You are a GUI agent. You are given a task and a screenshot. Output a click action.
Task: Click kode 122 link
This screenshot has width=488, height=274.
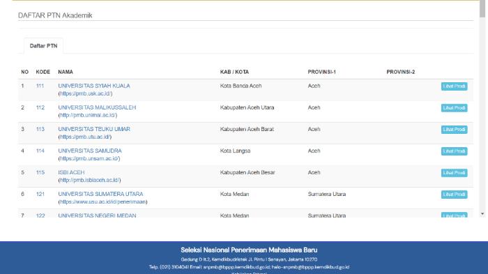[40, 215]
